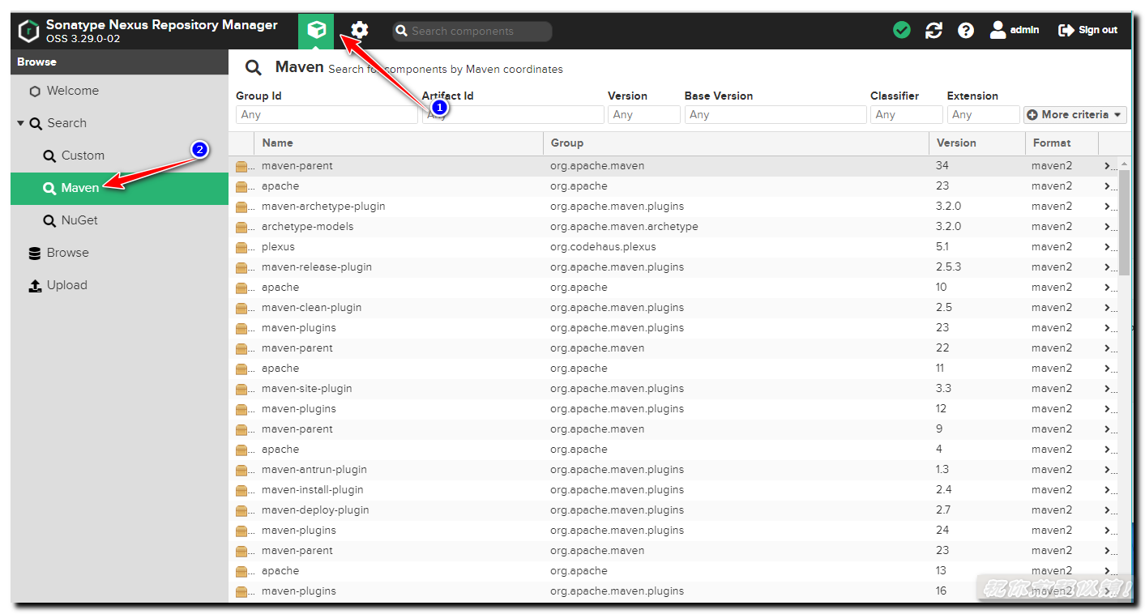Click the Extension input field
Viewport: 1145px width, 614px height.
coord(983,115)
